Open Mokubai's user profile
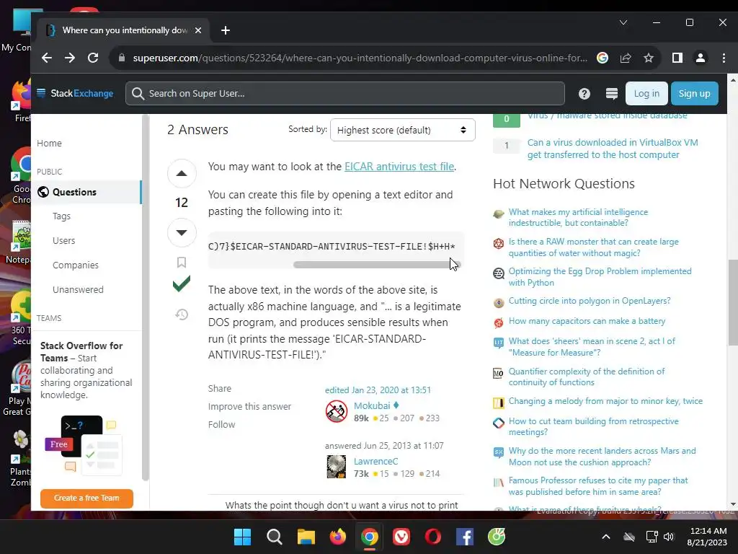738x554 pixels. (372, 405)
